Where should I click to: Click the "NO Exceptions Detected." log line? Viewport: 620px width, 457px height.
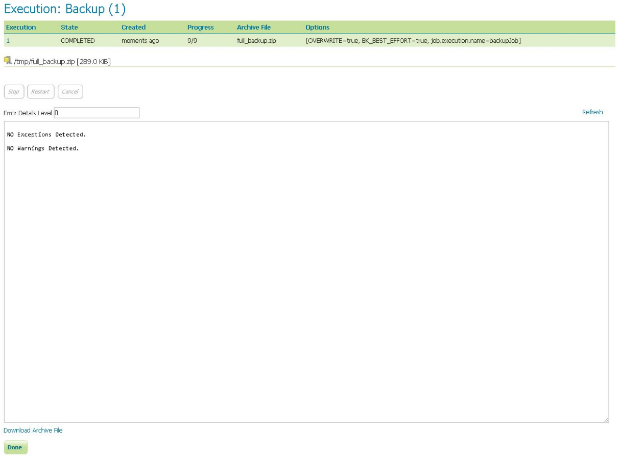coord(46,135)
